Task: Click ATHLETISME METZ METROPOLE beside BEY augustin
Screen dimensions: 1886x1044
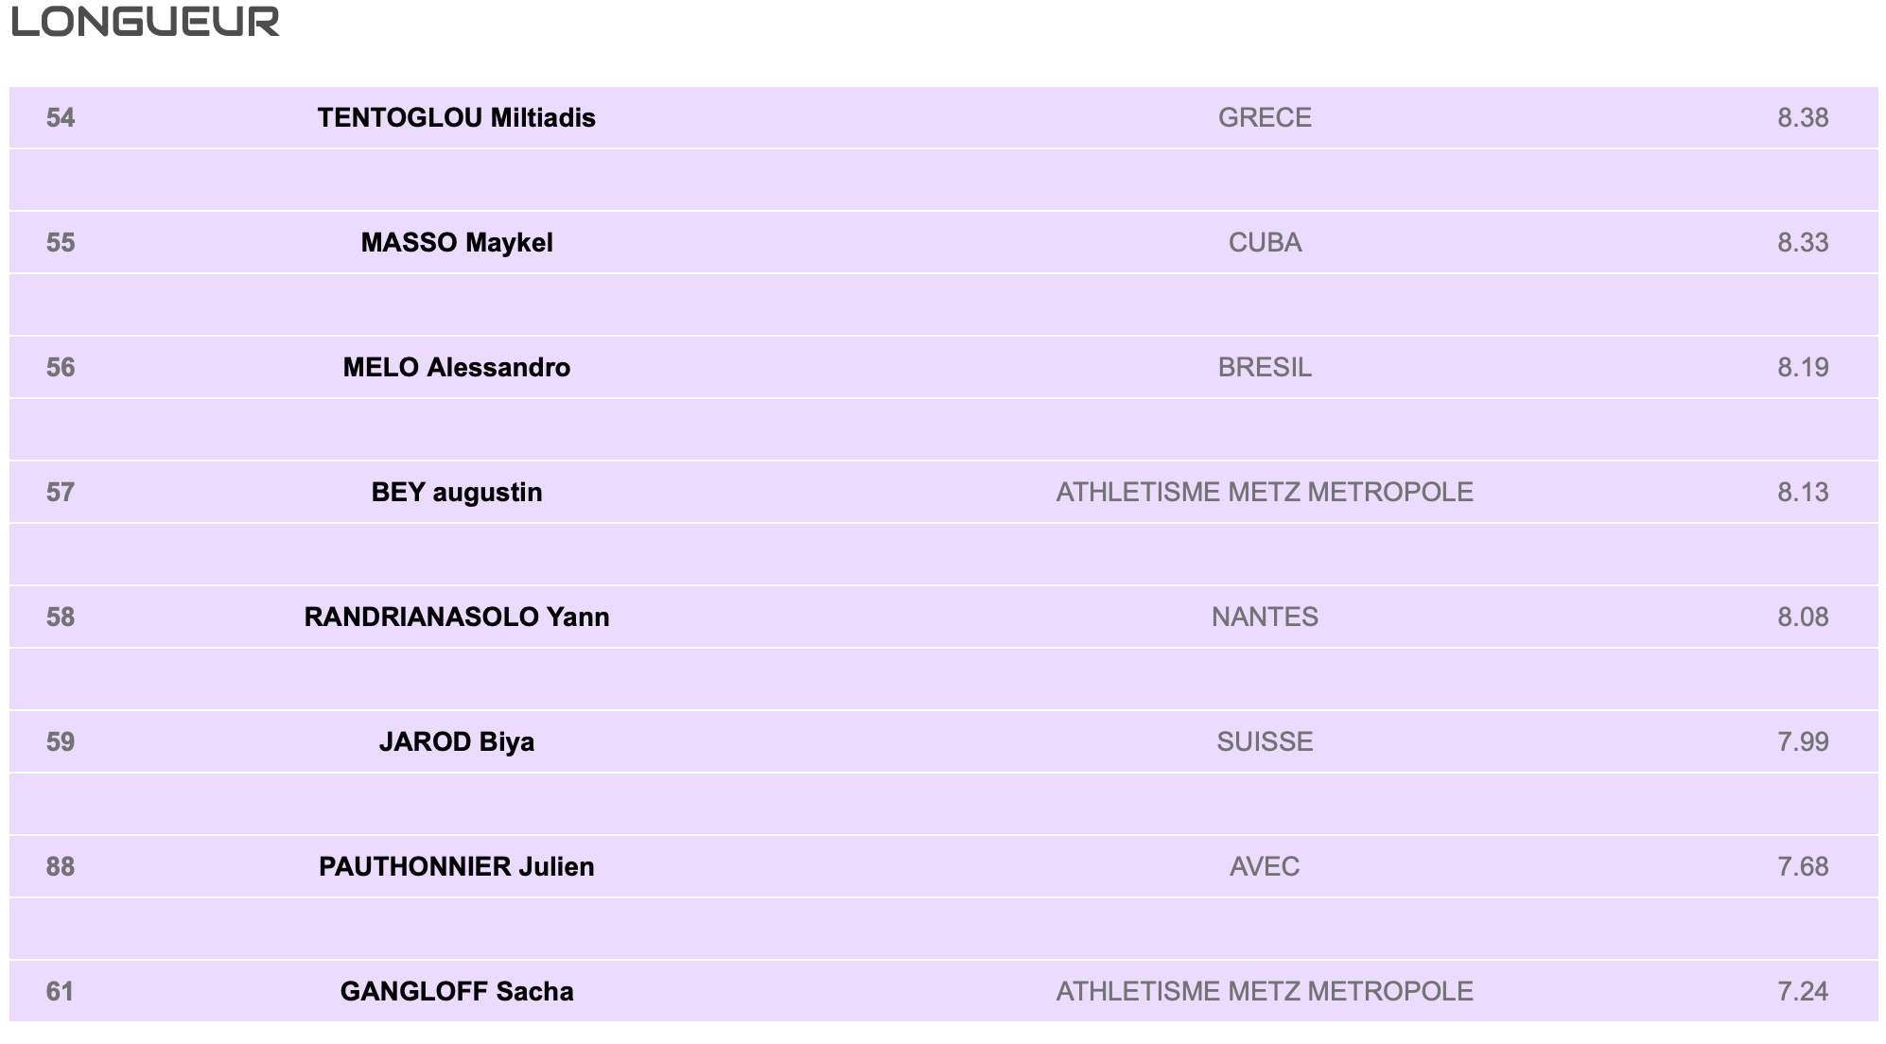Action: [x=1265, y=493]
